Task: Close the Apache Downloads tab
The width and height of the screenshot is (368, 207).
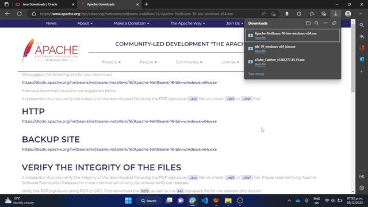Action: point(137,4)
